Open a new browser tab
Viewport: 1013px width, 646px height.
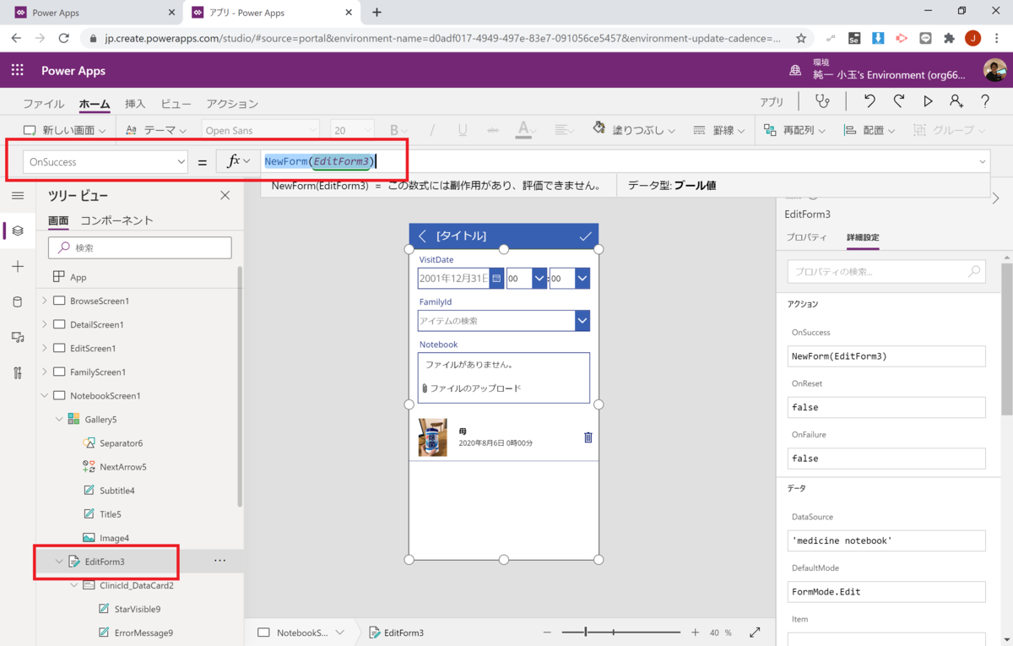click(376, 13)
